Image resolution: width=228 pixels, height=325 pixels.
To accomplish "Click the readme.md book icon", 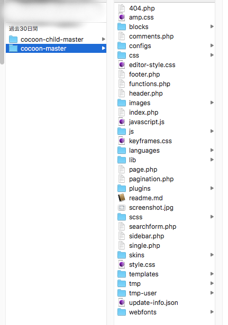I will pos(122,198).
